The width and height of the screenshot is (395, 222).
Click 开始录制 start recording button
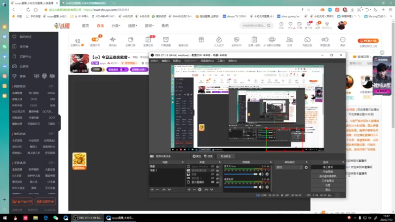pyautogui.click(x=328, y=172)
